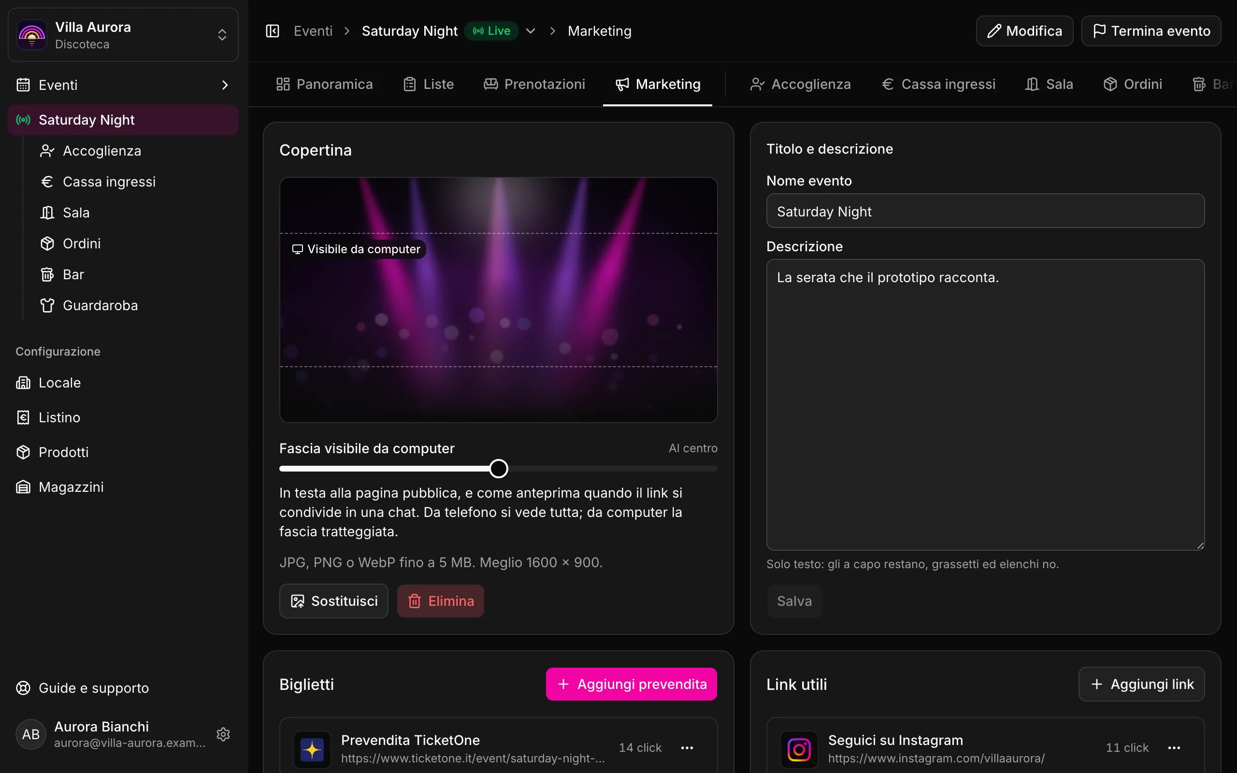Expand the Villa Aurora venue switcher
The width and height of the screenshot is (1237, 773).
(222, 35)
